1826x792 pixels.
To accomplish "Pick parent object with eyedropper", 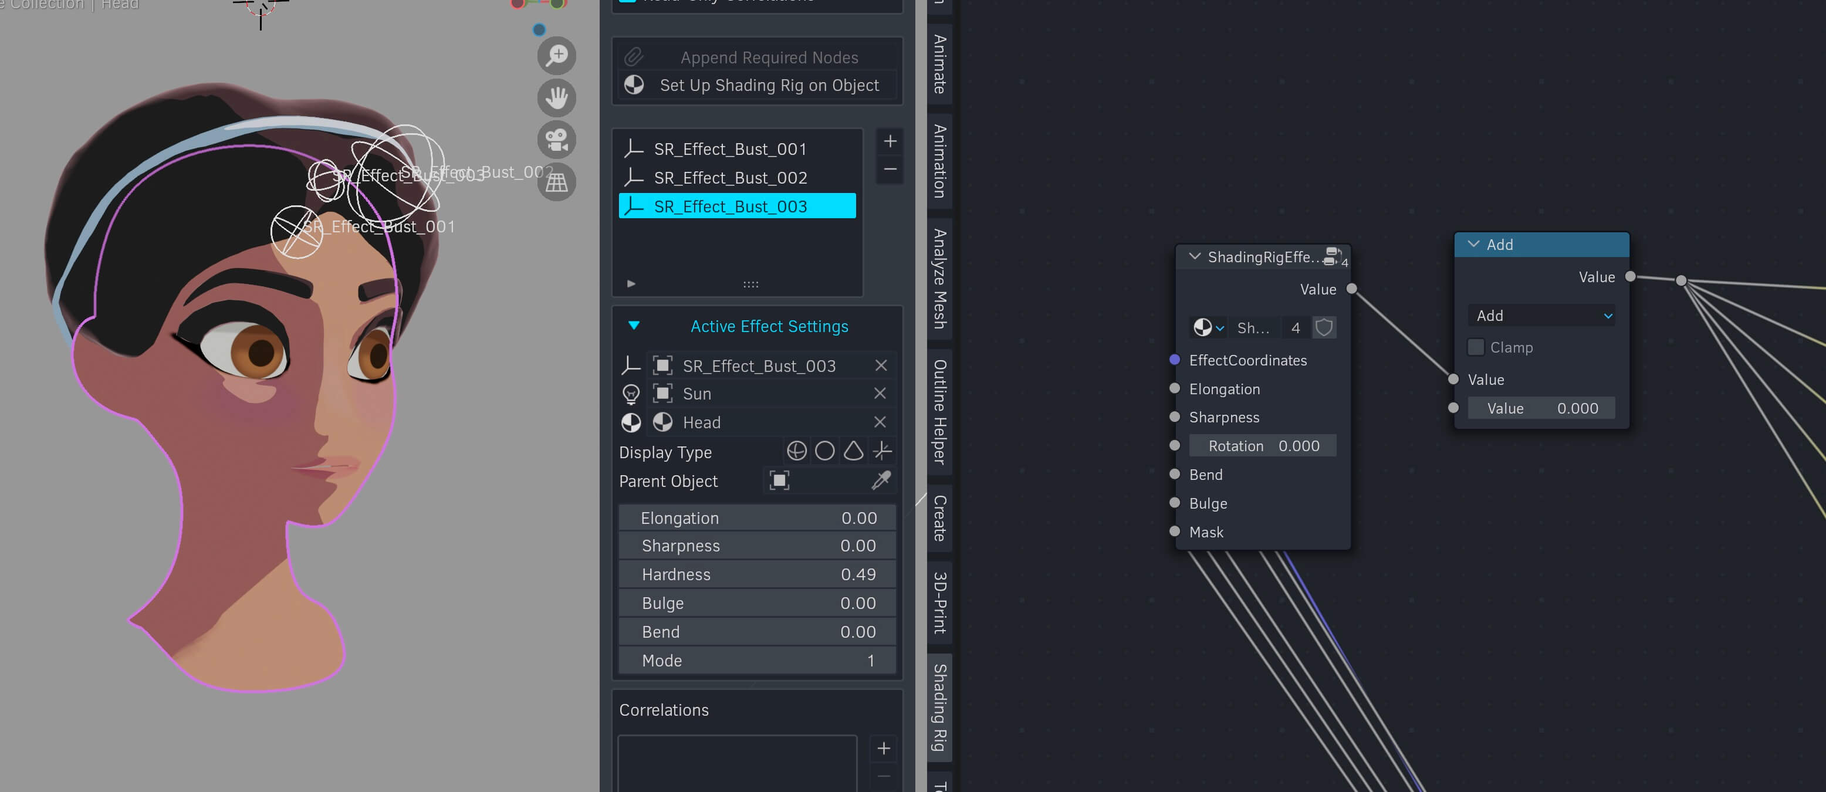I will (881, 480).
